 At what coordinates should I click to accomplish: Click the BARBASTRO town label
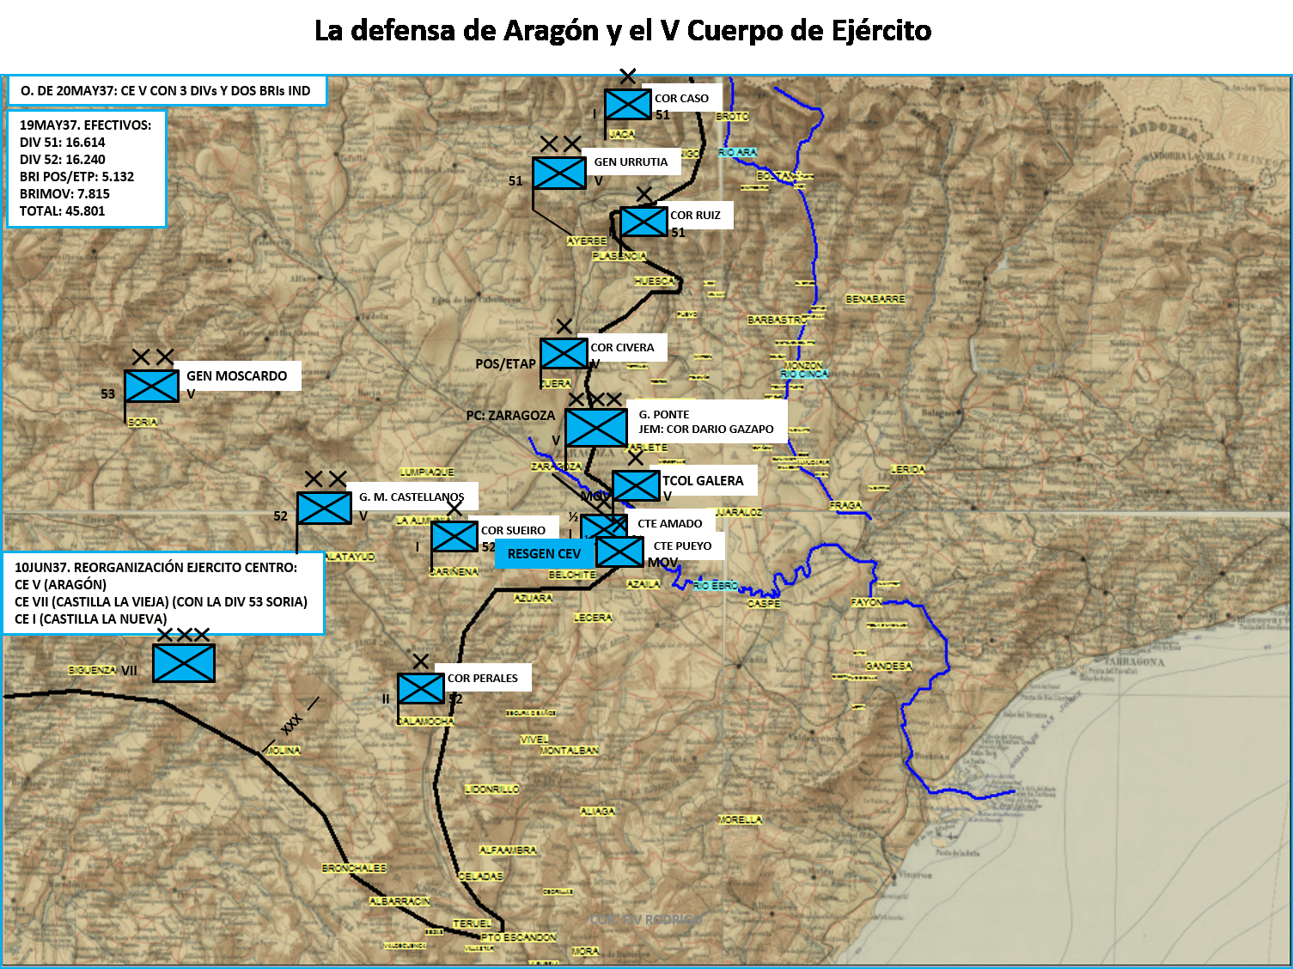(x=778, y=320)
